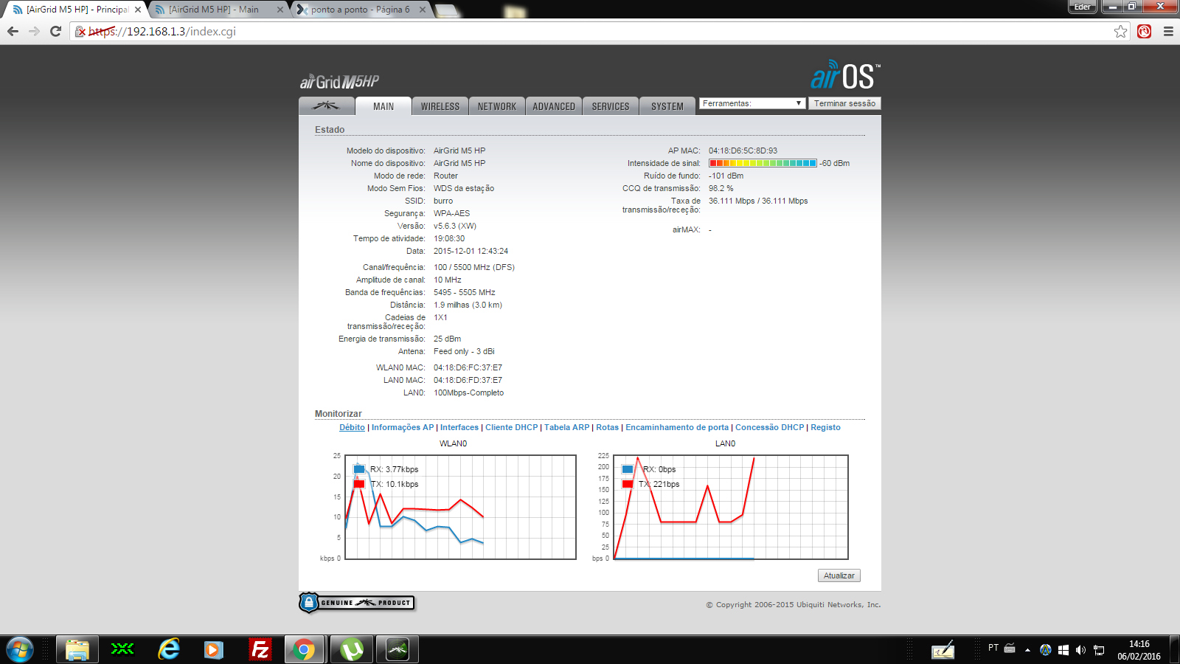The width and height of the screenshot is (1180, 664).
Task: Close the '[AirGrid M5 HP] - Main' tab
Action: coord(280,10)
